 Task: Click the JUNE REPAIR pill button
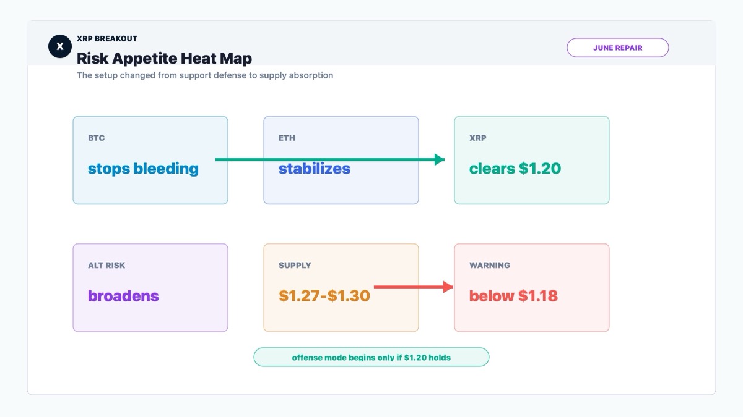[x=617, y=48]
